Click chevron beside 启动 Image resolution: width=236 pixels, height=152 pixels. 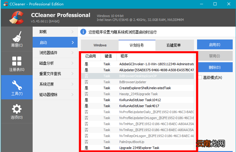[73, 42]
